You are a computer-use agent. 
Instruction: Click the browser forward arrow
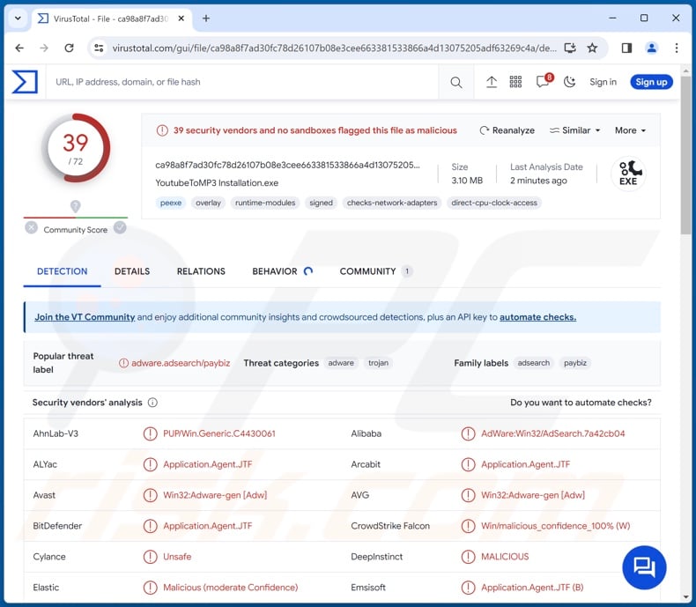pyautogui.click(x=44, y=48)
